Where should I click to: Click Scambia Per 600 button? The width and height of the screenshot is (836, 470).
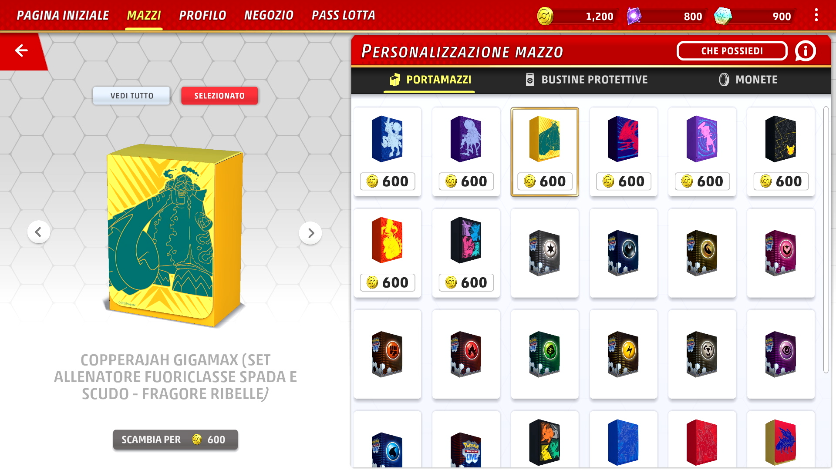coord(175,440)
